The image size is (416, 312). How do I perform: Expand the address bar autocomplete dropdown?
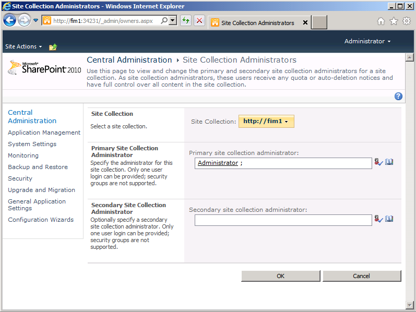[173, 20]
